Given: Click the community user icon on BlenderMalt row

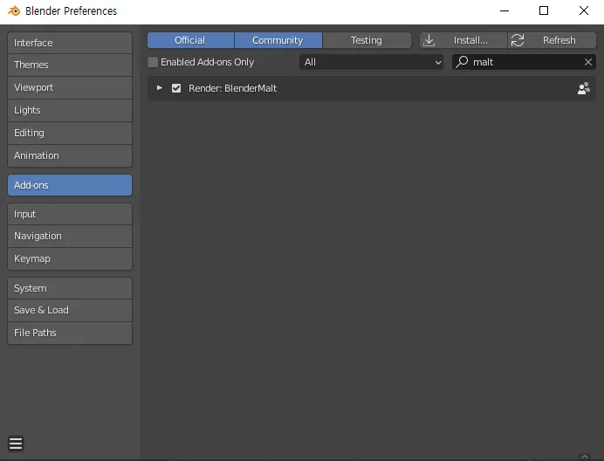Looking at the screenshot, I should coord(584,88).
